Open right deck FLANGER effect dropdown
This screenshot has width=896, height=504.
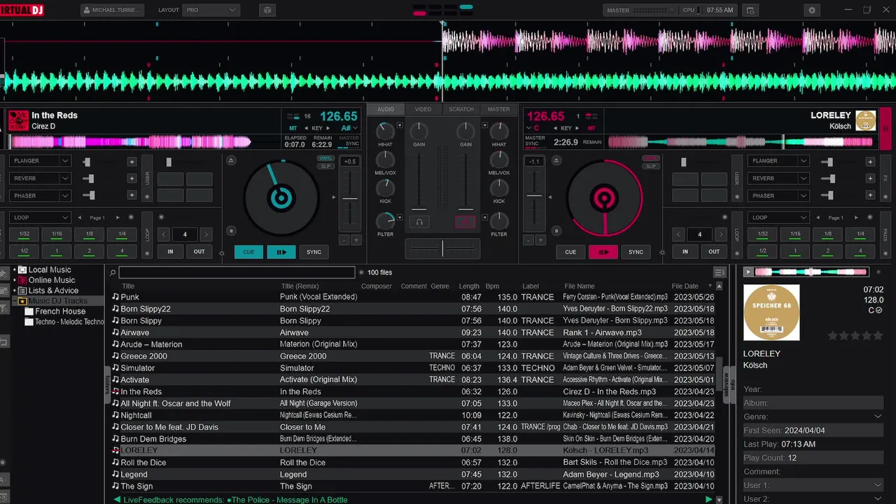(778, 161)
